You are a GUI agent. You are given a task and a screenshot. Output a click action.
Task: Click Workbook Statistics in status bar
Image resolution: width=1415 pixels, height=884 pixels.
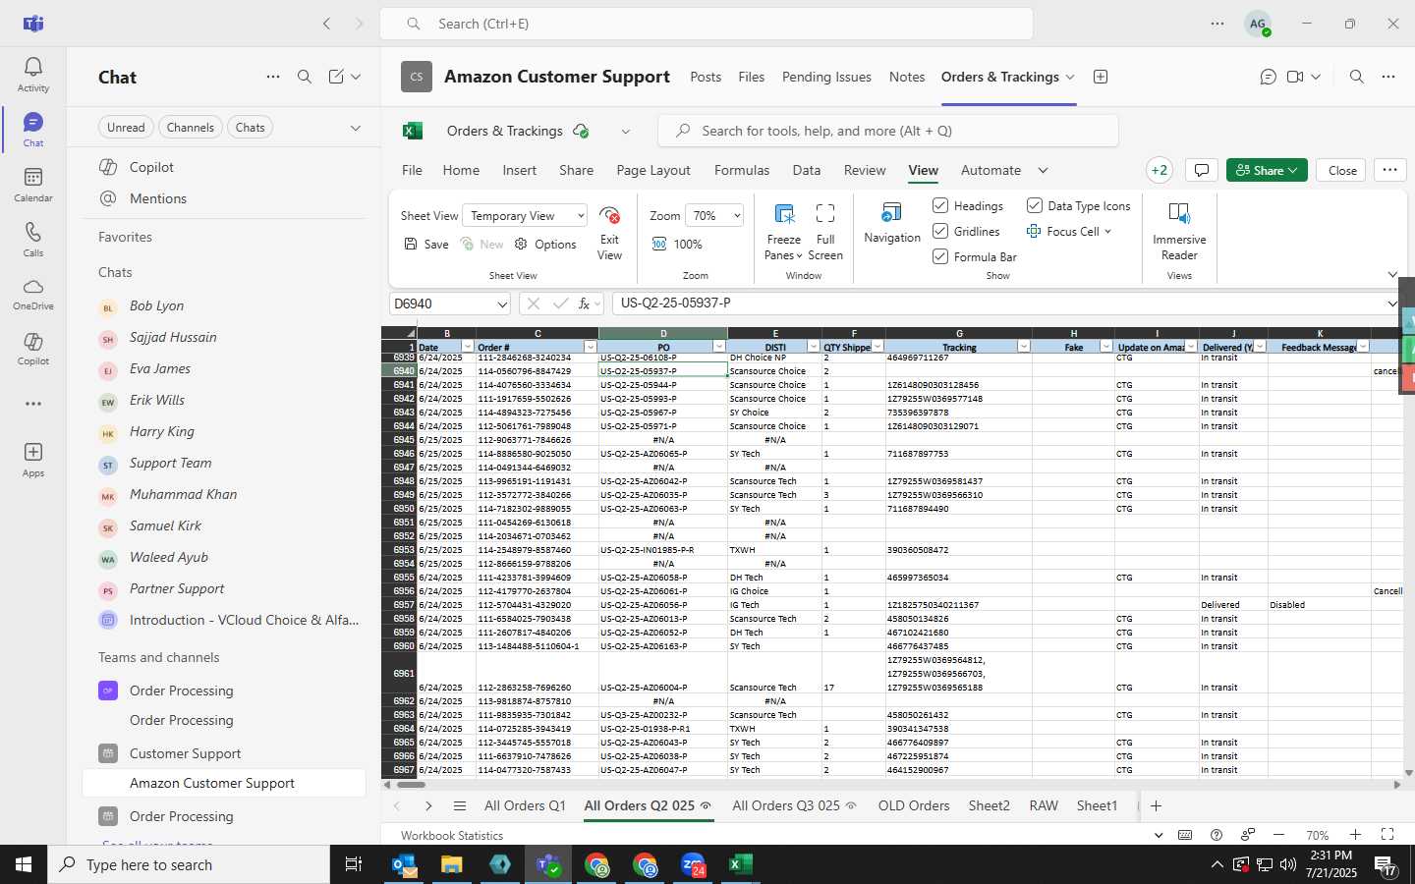coord(452,836)
